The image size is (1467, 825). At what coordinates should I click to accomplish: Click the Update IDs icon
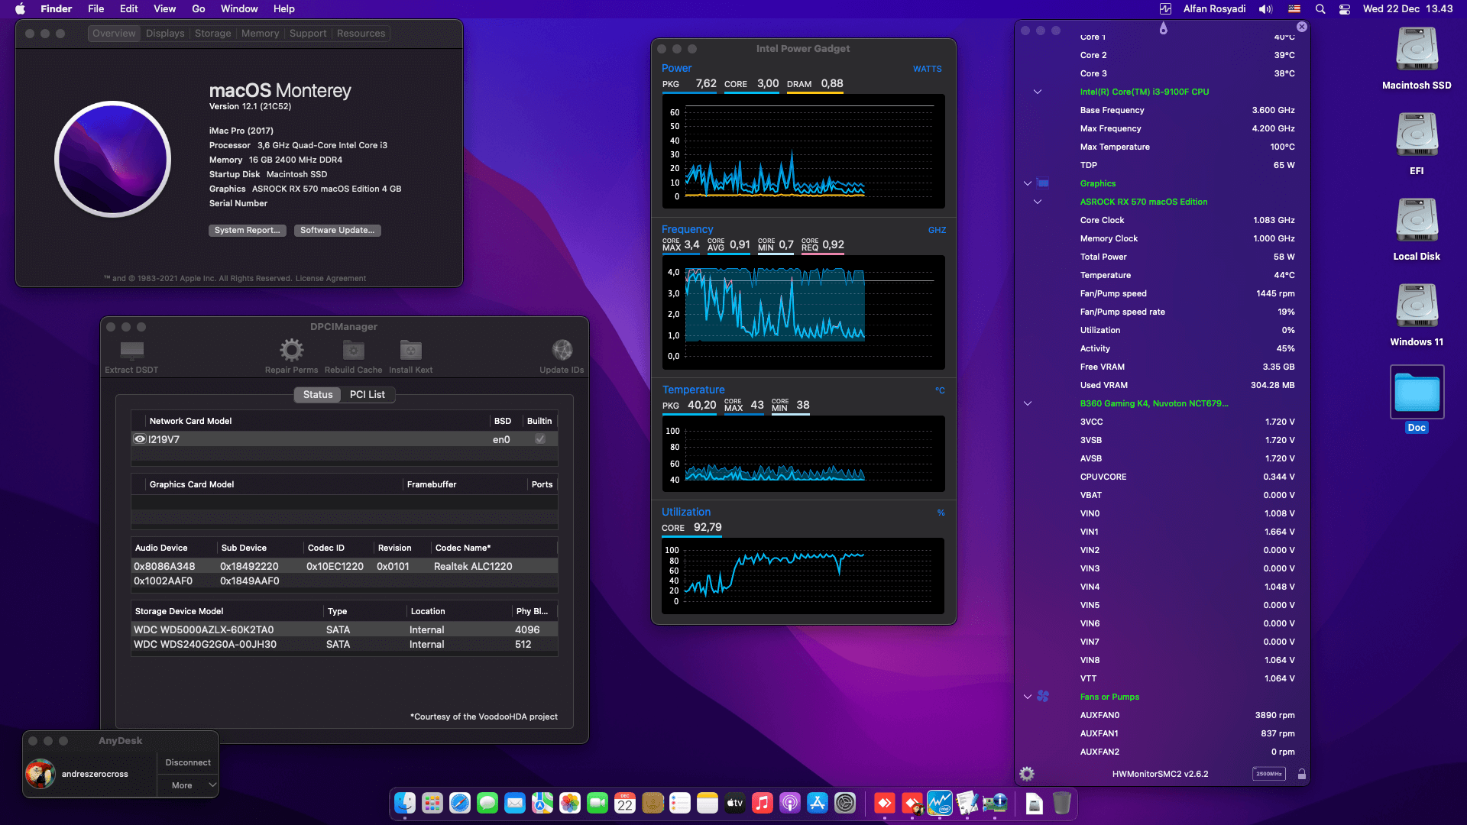point(562,350)
